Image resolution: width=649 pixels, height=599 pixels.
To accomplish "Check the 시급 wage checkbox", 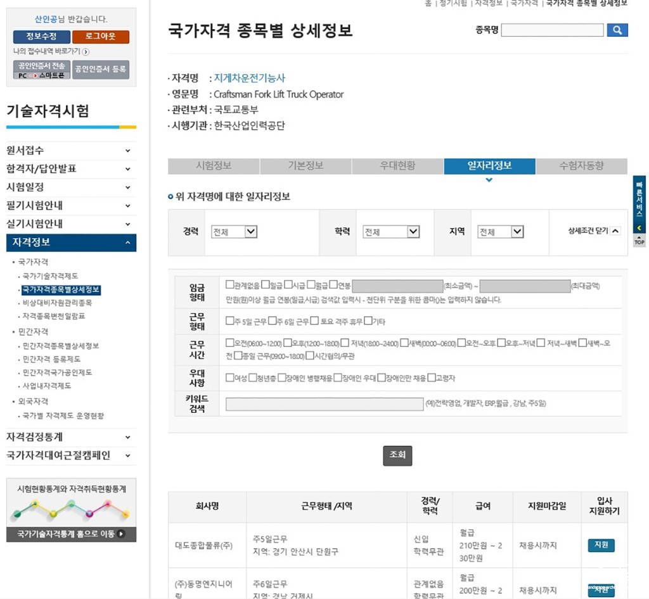I will click(x=288, y=284).
